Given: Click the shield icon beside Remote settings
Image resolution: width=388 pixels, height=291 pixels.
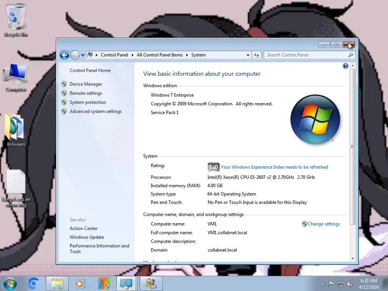Looking at the screenshot, I should point(64,93).
